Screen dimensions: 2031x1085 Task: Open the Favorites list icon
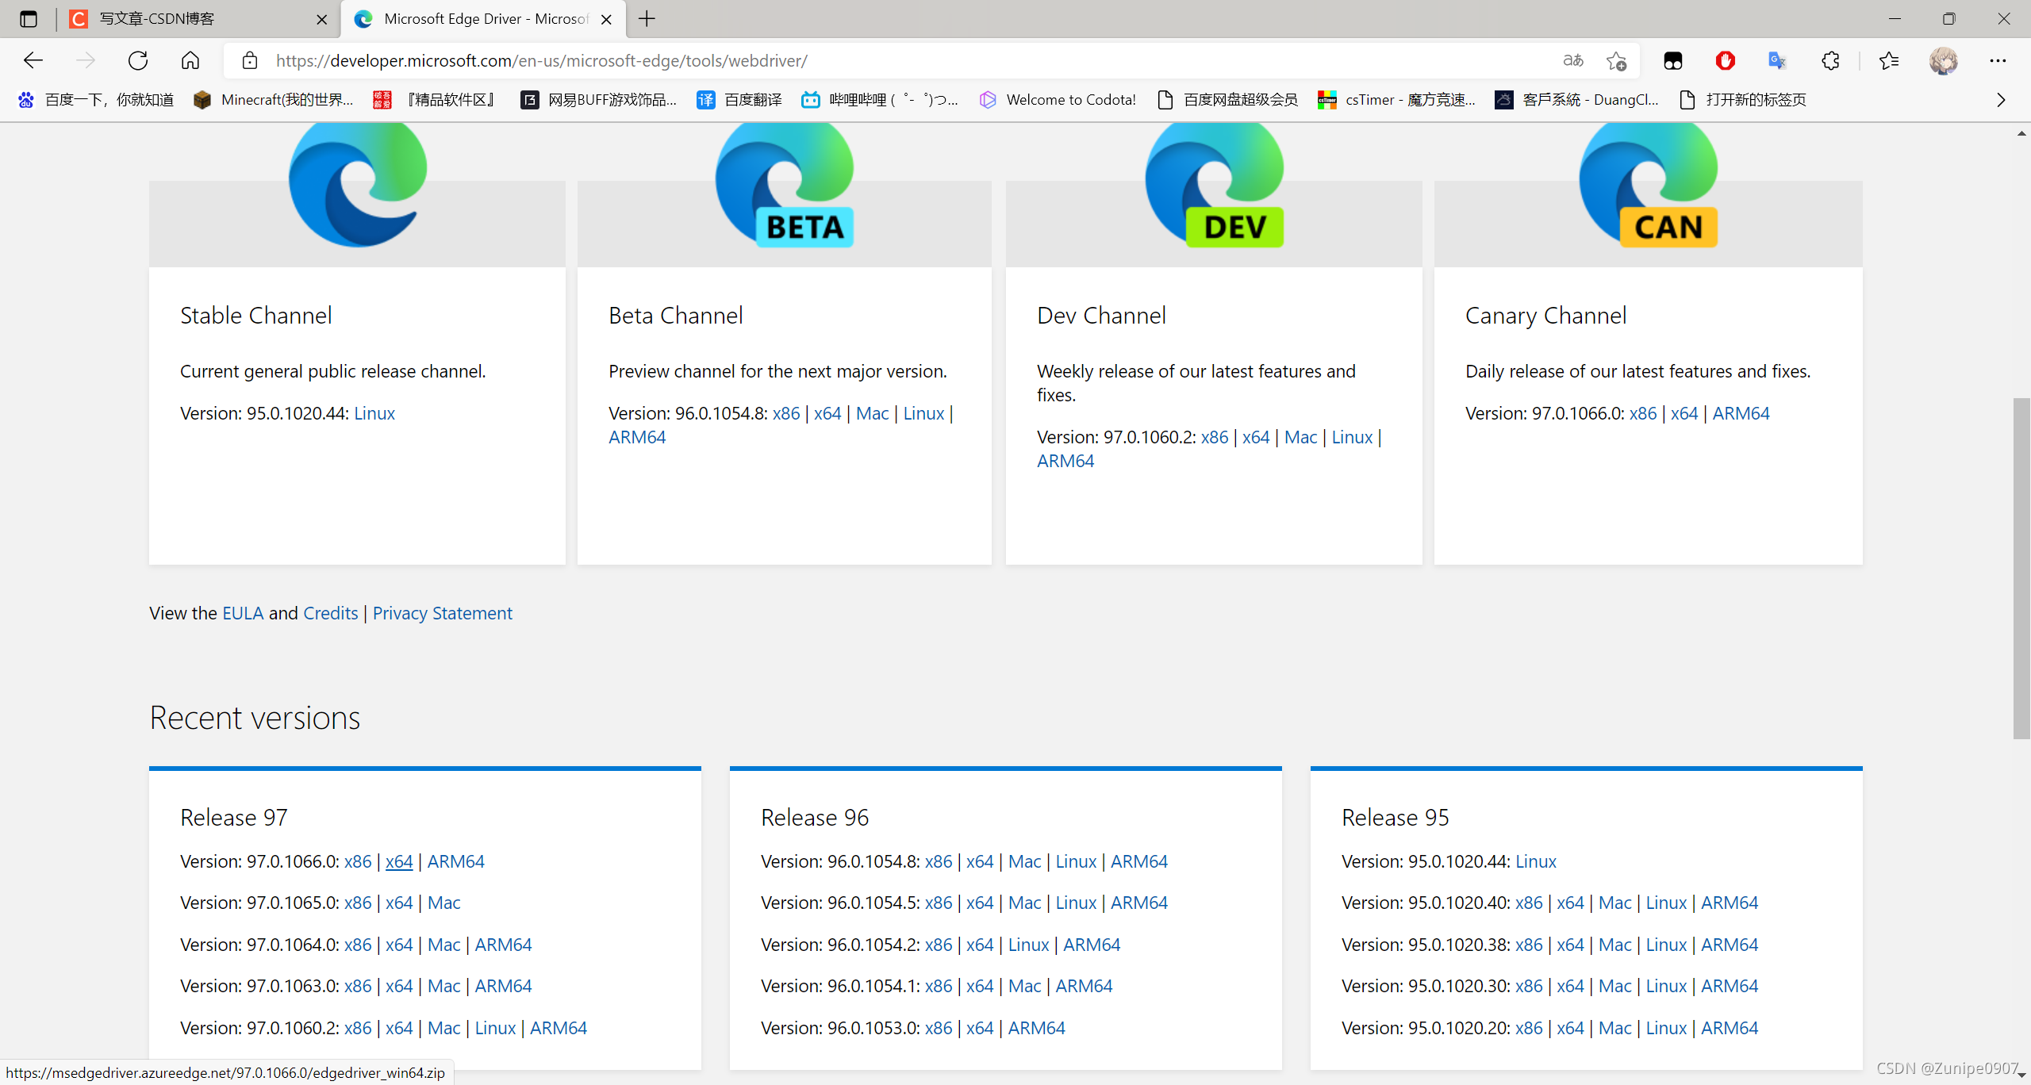pyautogui.click(x=1889, y=60)
